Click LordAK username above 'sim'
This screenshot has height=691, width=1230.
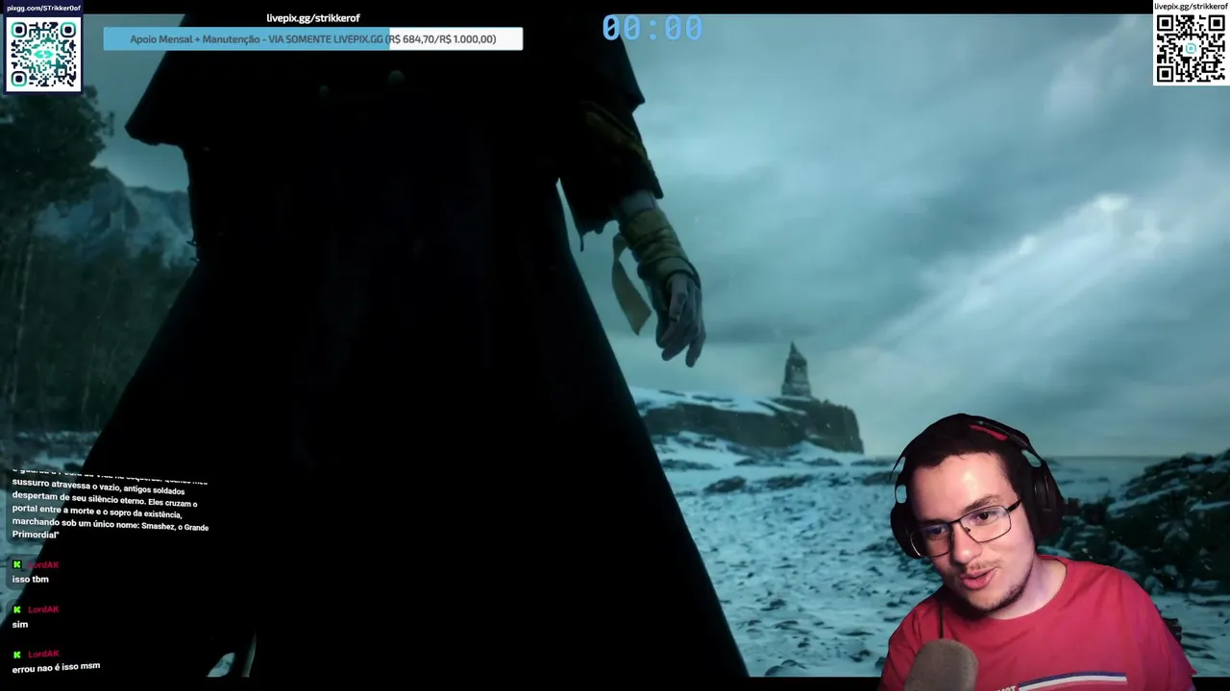(43, 609)
